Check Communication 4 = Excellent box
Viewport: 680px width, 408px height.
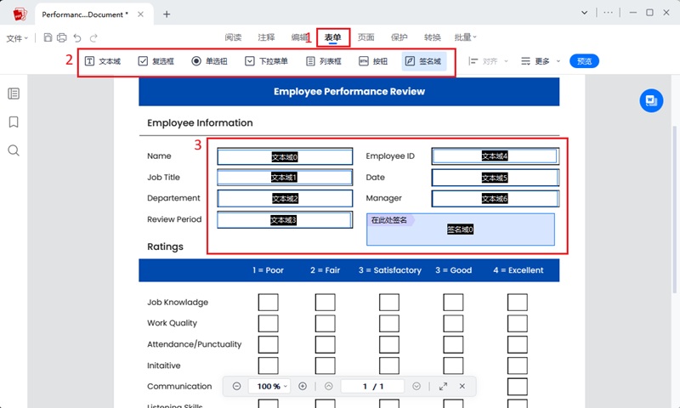518,386
